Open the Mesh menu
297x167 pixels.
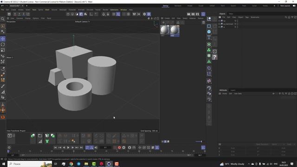(47, 10)
